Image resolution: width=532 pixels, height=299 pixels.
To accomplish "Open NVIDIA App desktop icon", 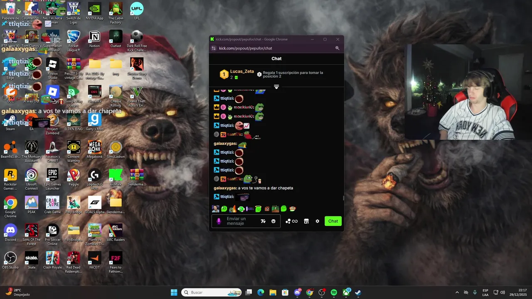I will (x=95, y=12).
